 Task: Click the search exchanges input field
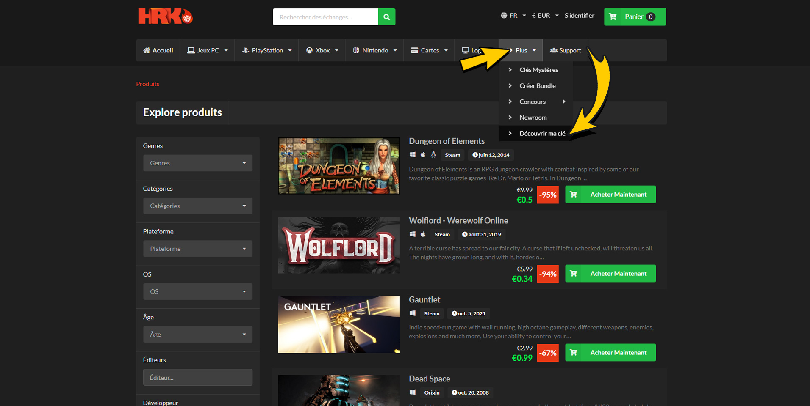pos(325,17)
